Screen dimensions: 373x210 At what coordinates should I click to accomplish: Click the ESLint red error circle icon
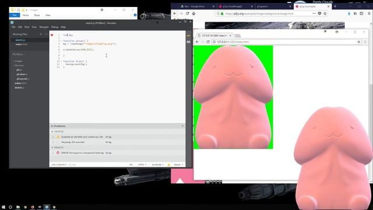(58, 153)
